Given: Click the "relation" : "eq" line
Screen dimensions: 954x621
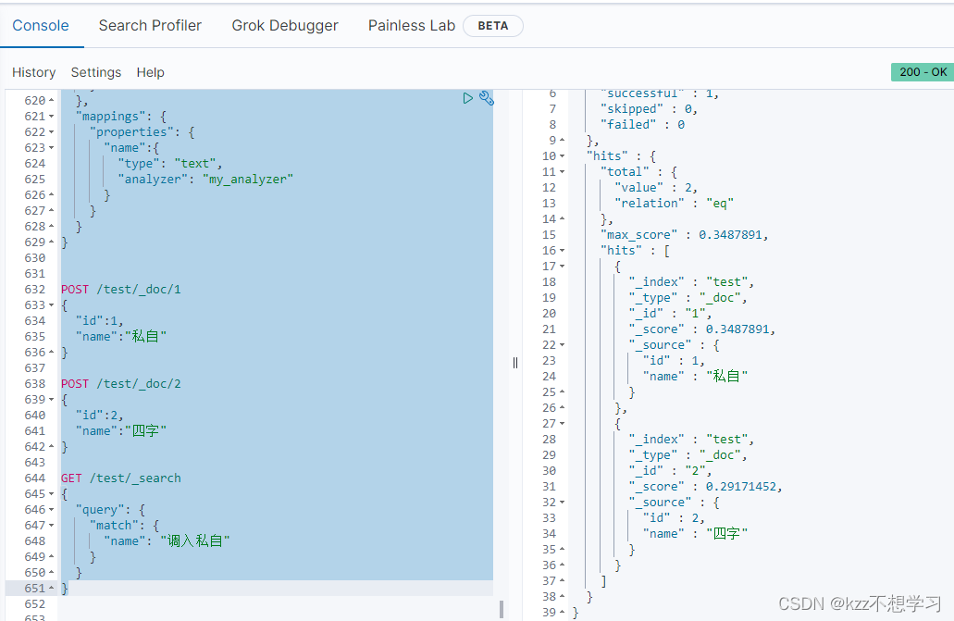Looking at the screenshot, I should 675,204.
